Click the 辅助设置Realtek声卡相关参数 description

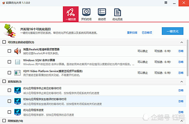tap(41, 53)
